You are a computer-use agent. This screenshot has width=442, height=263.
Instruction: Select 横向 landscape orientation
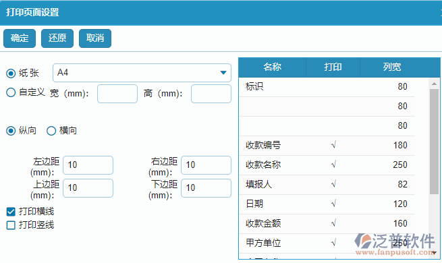51,131
